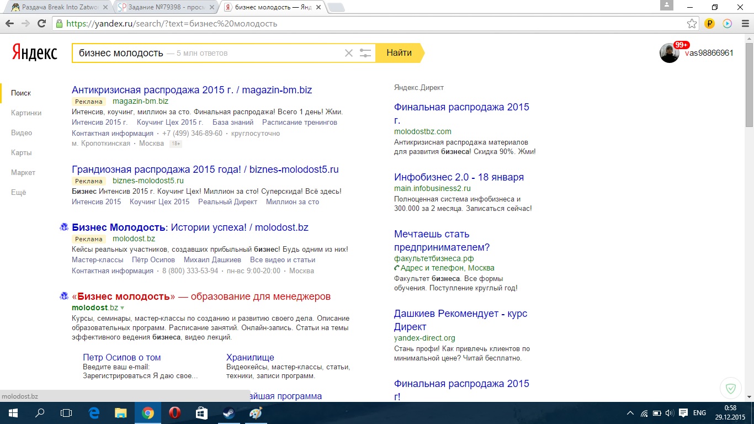This screenshot has height=424, width=754.
Task: Click the username vas98866961
Action: (709, 53)
